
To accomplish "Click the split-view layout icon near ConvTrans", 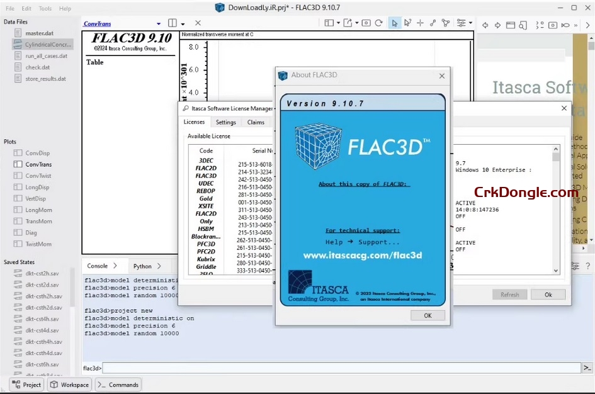I will point(173,22).
